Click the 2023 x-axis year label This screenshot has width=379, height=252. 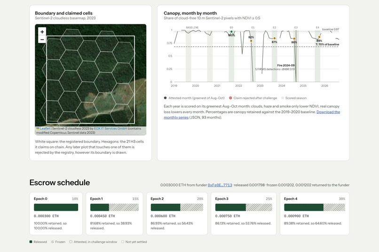[x=260, y=85]
